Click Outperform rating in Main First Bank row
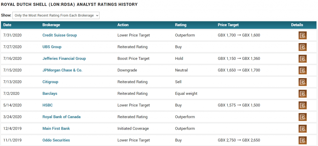 (185, 129)
